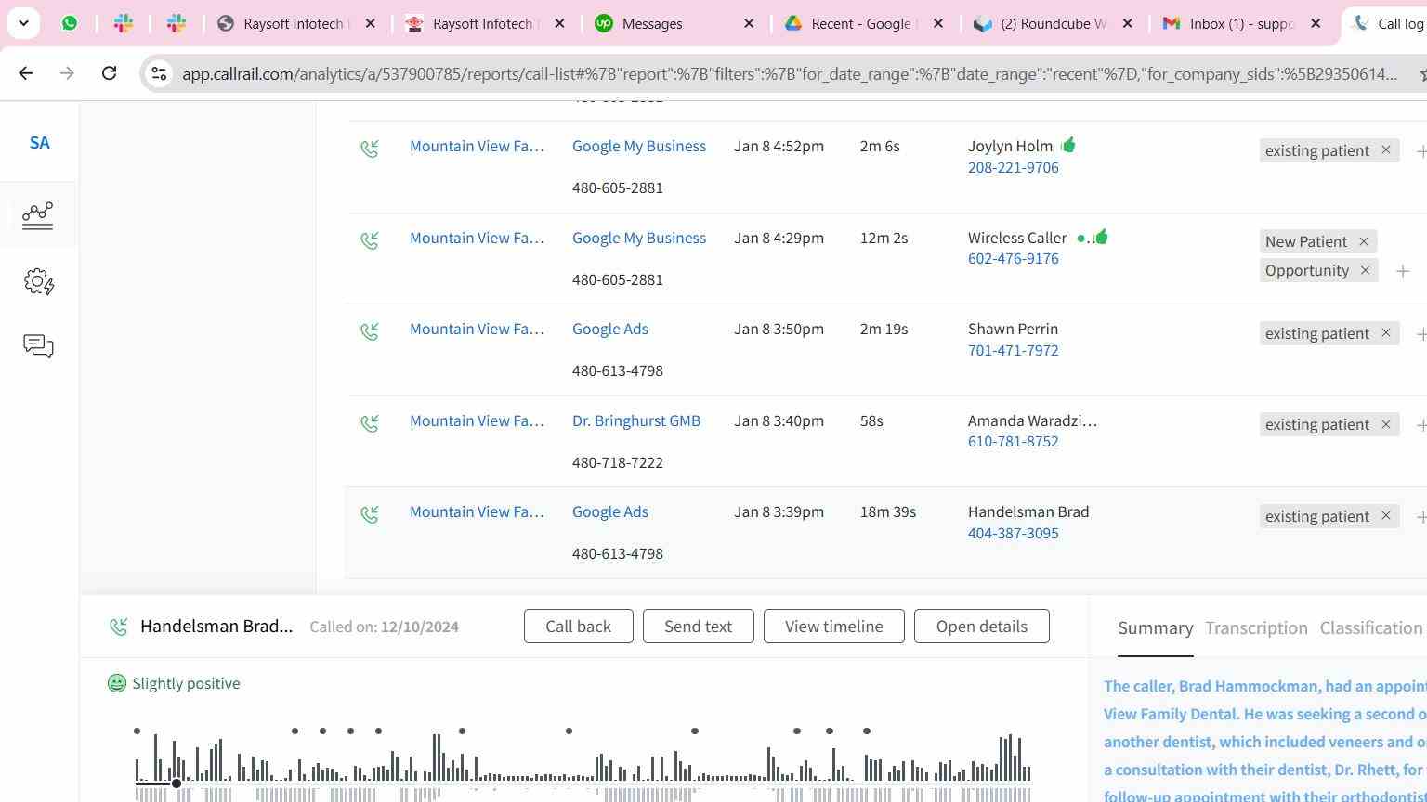Go back to previous page
Viewport: 1427px width, 802px height.
(x=26, y=73)
